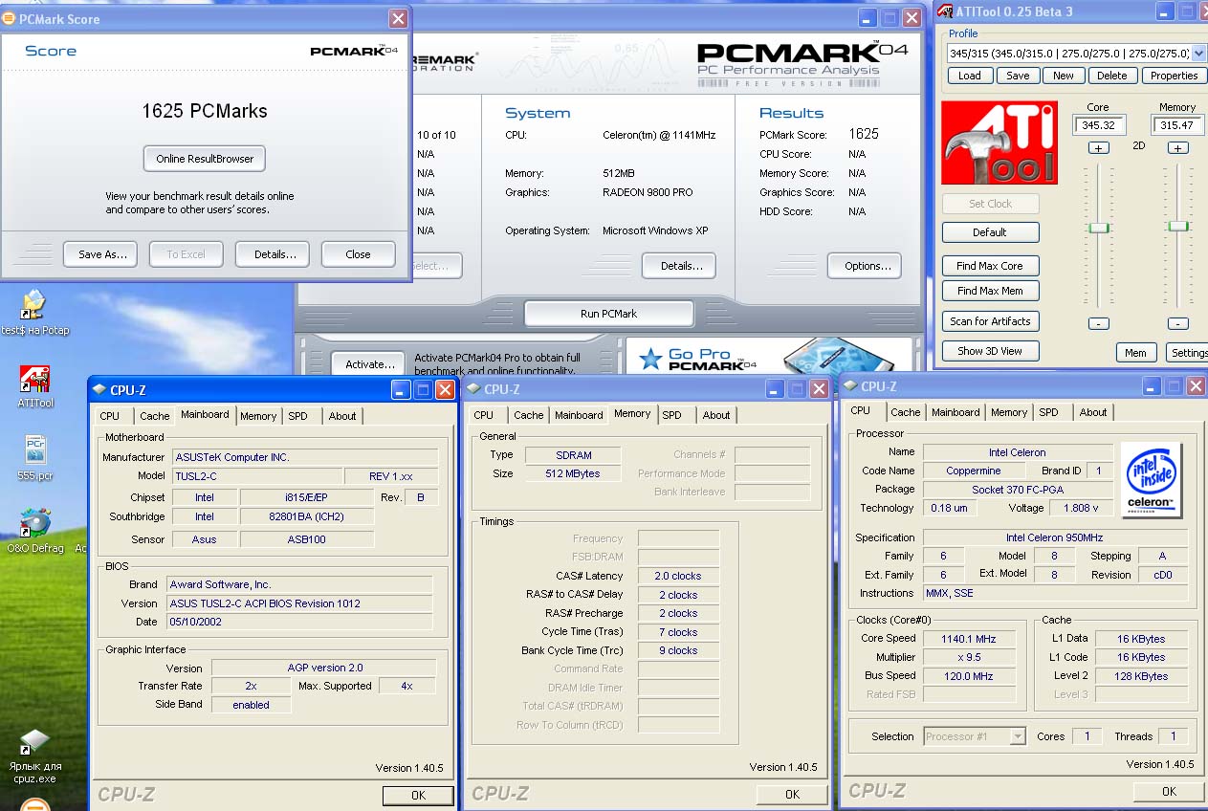Click Details... in PCMark Score dialog
Image resolution: width=1208 pixels, height=811 pixels.
(273, 254)
